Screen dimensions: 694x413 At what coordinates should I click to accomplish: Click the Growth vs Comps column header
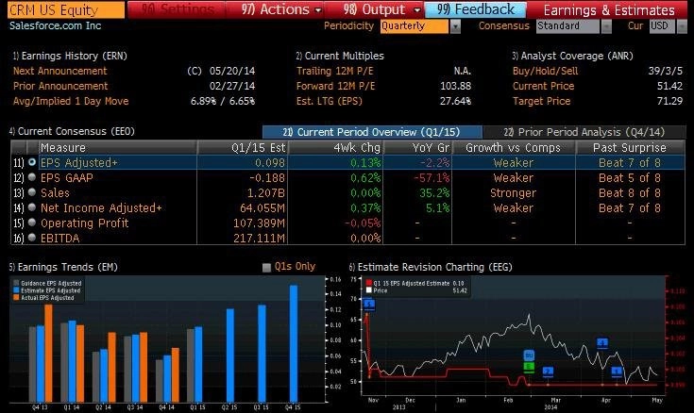(514, 147)
